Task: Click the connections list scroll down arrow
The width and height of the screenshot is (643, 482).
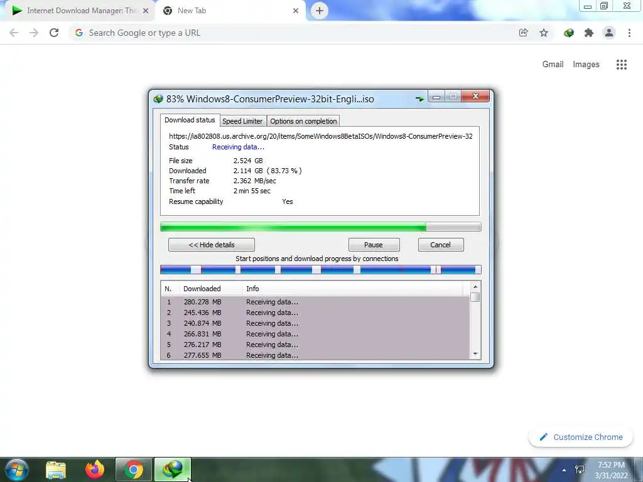Action: pyautogui.click(x=475, y=354)
